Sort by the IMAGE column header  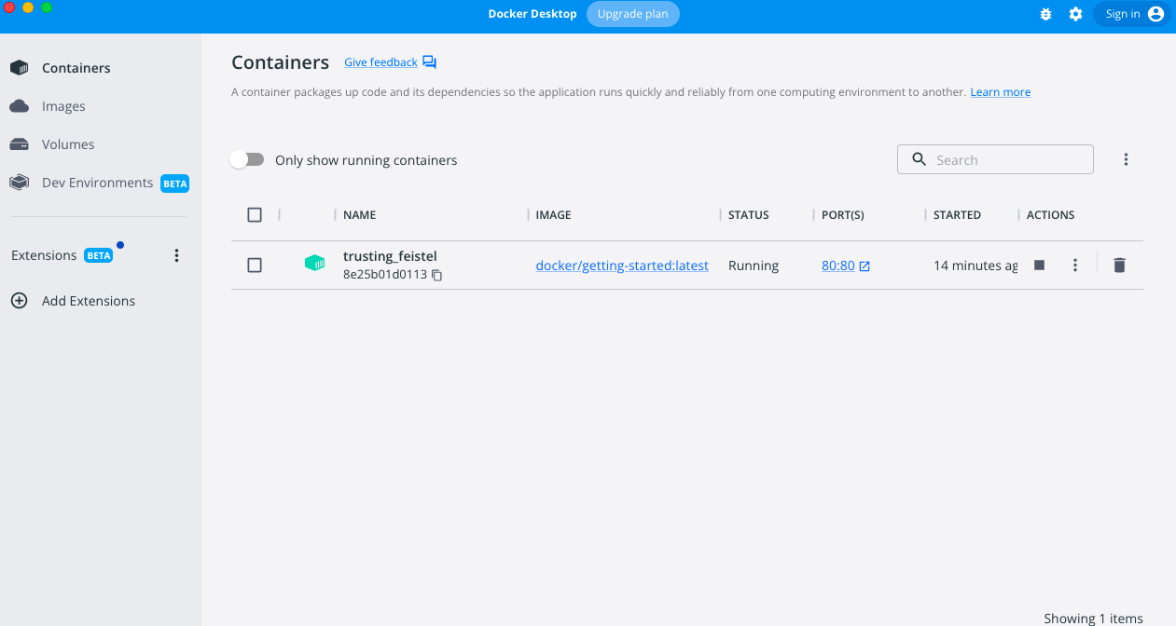pyautogui.click(x=553, y=215)
